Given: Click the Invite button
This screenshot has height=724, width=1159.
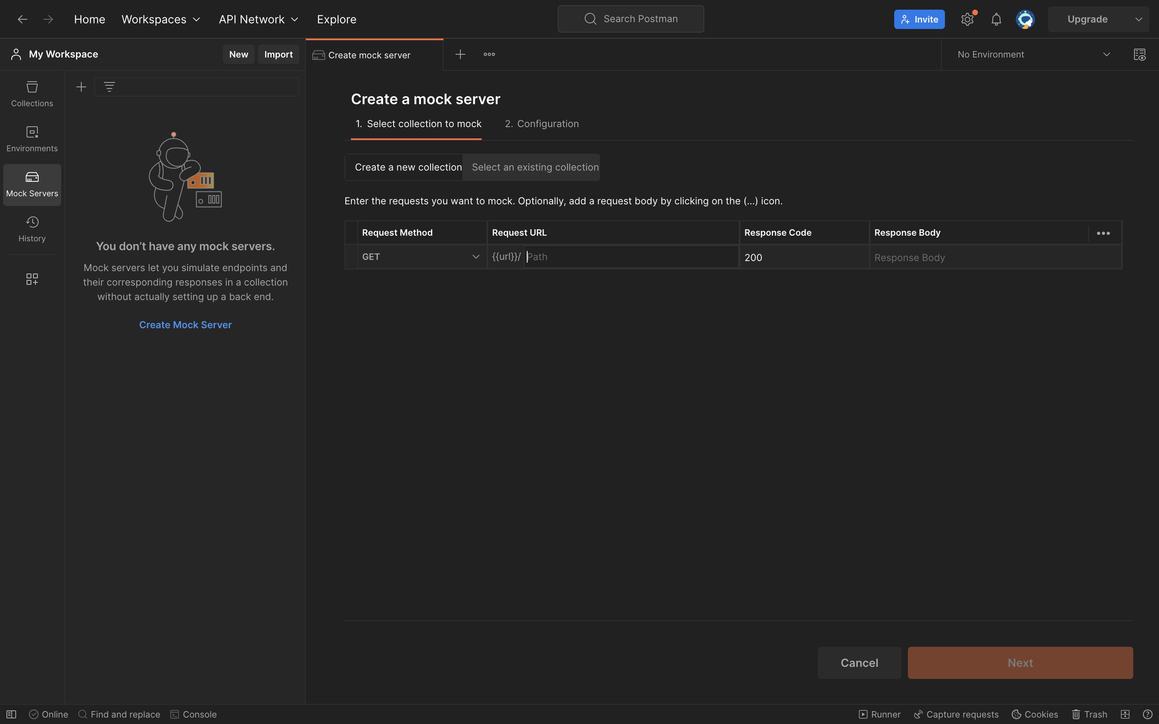Looking at the screenshot, I should pyautogui.click(x=919, y=19).
